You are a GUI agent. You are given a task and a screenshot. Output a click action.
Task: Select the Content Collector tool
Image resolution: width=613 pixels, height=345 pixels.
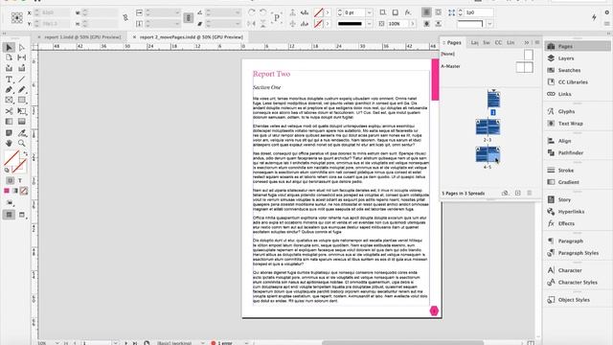pos(9,68)
